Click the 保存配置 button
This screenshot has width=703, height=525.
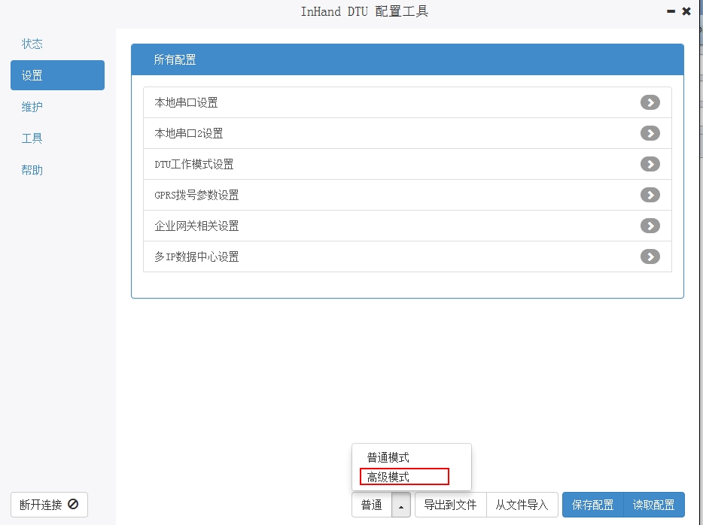coord(592,505)
